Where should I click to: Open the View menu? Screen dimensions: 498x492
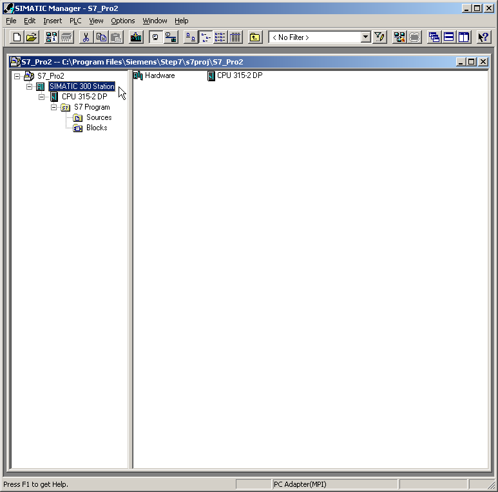pyautogui.click(x=96, y=21)
